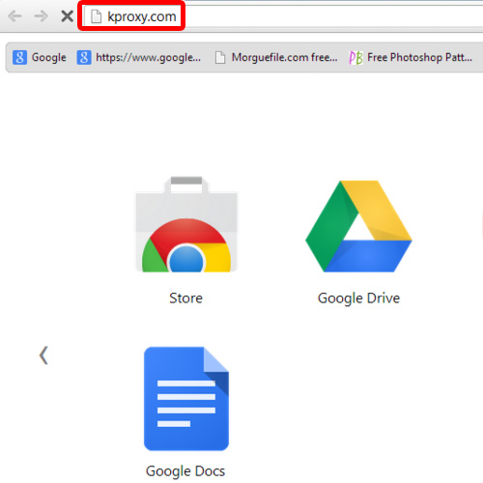Image resolution: width=483 pixels, height=483 pixels.
Task: Go to previous apps page with left chevron
Action: (x=43, y=355)
